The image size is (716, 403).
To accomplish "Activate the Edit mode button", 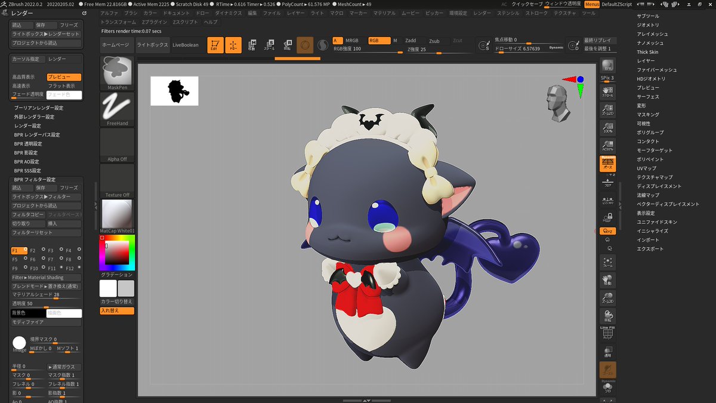I will [215, 45].
